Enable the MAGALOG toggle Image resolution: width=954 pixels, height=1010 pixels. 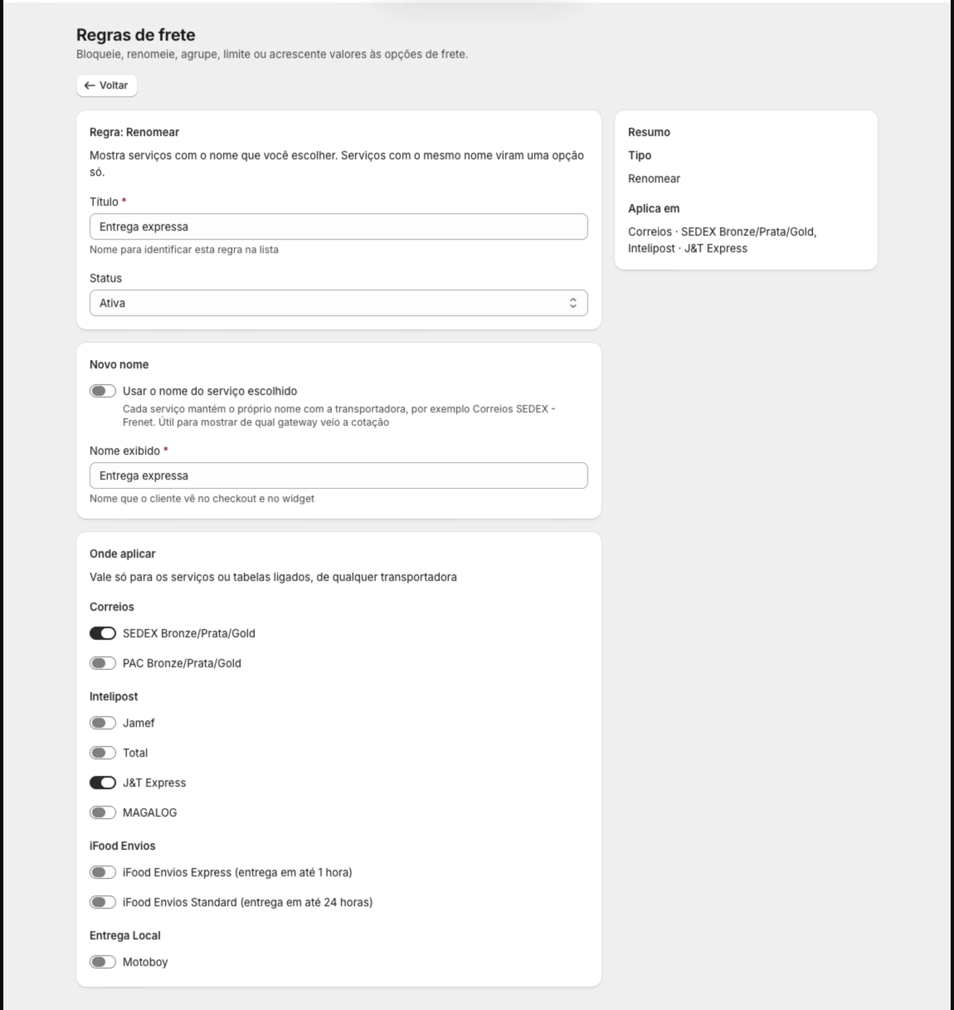pyautogui.click(x=103, y=812)
